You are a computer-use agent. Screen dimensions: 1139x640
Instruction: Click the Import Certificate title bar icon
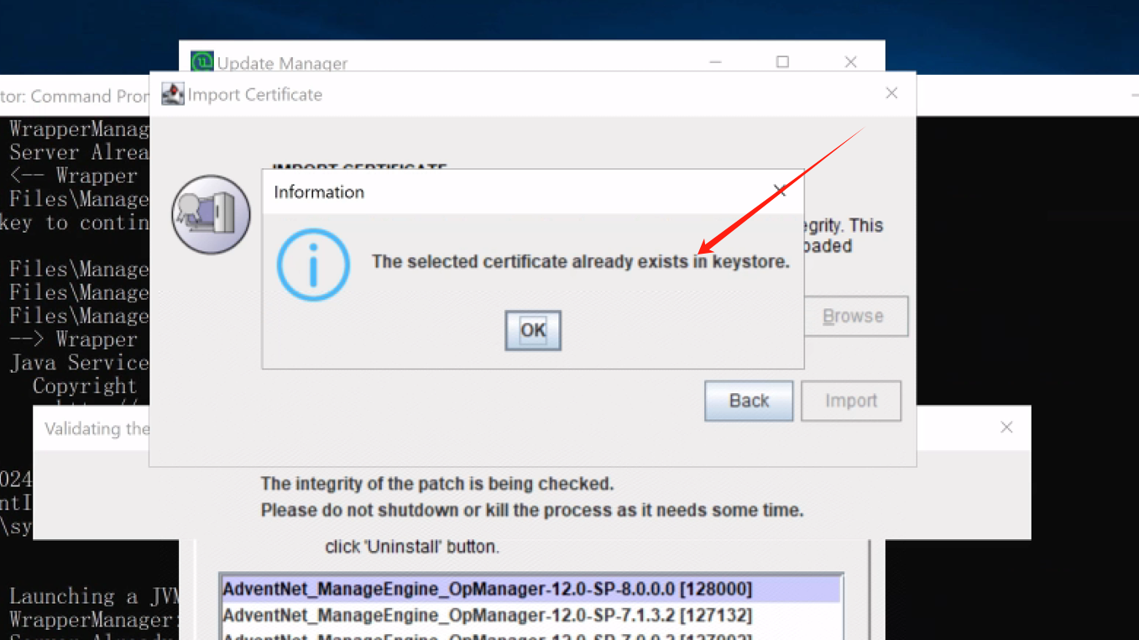click(x=173, y=94)
